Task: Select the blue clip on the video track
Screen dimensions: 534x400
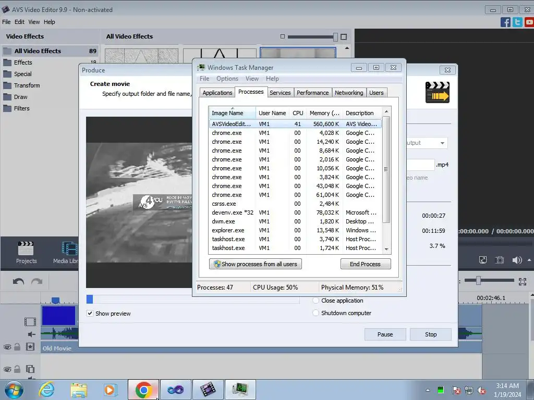Action: click(x=58, y=316)
